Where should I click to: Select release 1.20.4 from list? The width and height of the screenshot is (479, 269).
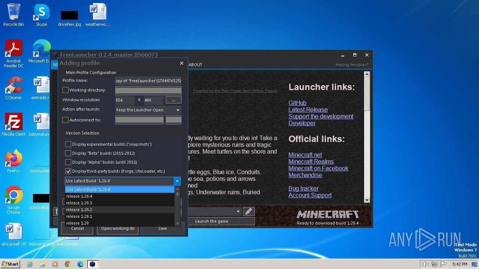coord(120,196)
